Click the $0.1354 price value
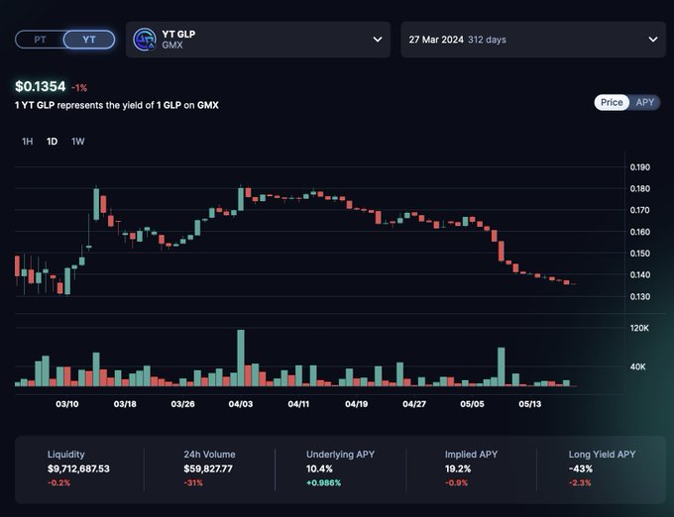 click(x=41, y=86)
